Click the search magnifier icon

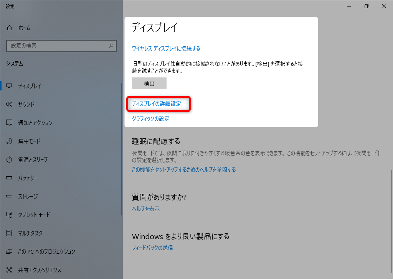[x=111, y=46]
